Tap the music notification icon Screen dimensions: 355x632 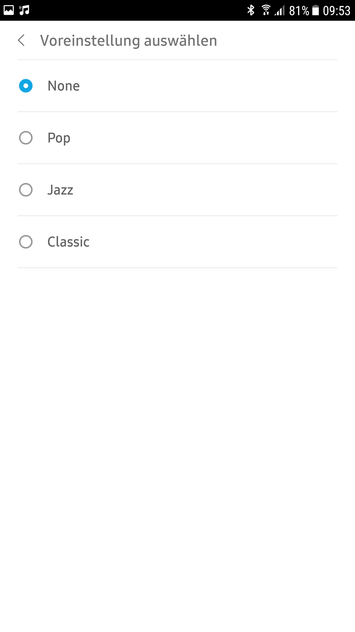pyautogui.click(x=24, y=10)
